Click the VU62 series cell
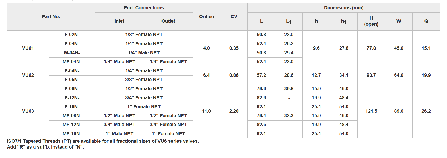 point(28,75)
